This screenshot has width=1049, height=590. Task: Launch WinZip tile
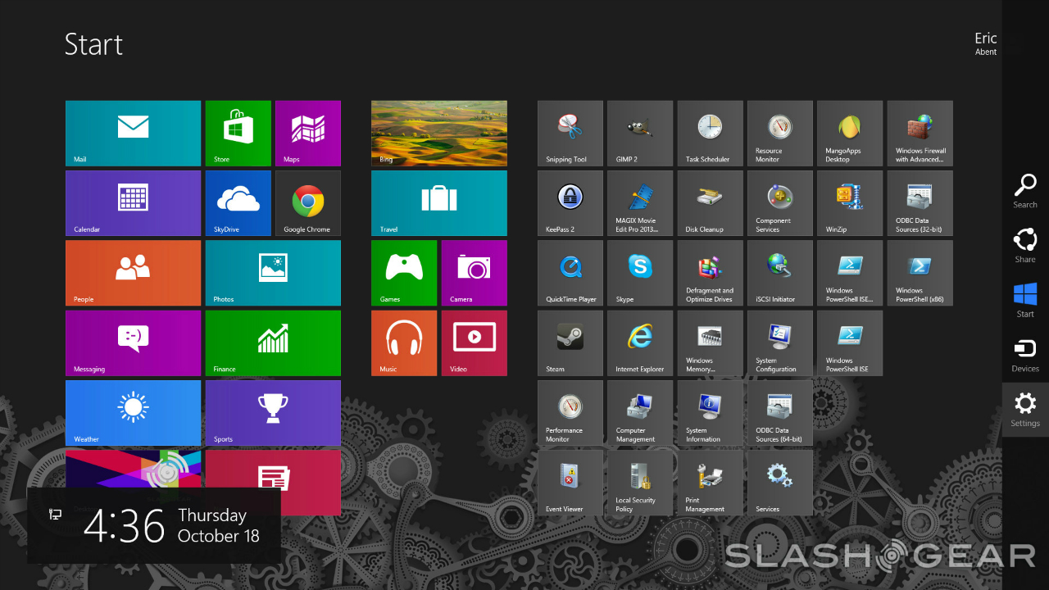coord(849,202)
